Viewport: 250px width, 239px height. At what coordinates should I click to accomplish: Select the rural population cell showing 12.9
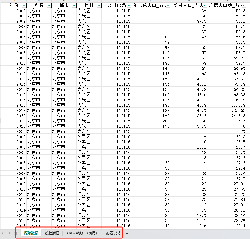tap(189, 215)
